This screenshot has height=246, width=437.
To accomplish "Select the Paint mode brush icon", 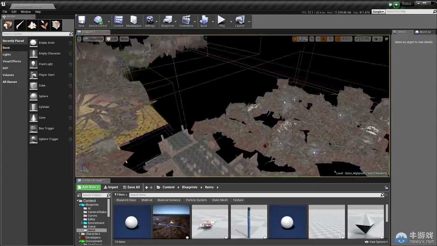I will [20, 25].
